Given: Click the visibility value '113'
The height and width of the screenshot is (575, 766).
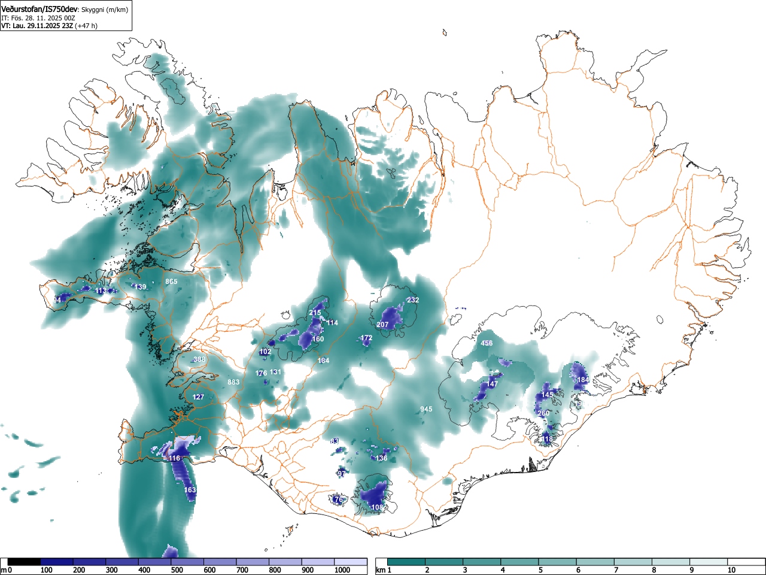Looking at the screenshot, I should click(101, 291).
